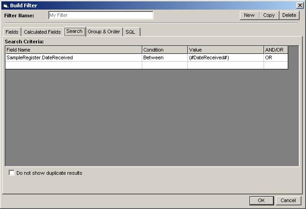Open the Between condition cell
The width and height of the screenshot is (306, 209).
pyautogui.click(x=165, y=58)
